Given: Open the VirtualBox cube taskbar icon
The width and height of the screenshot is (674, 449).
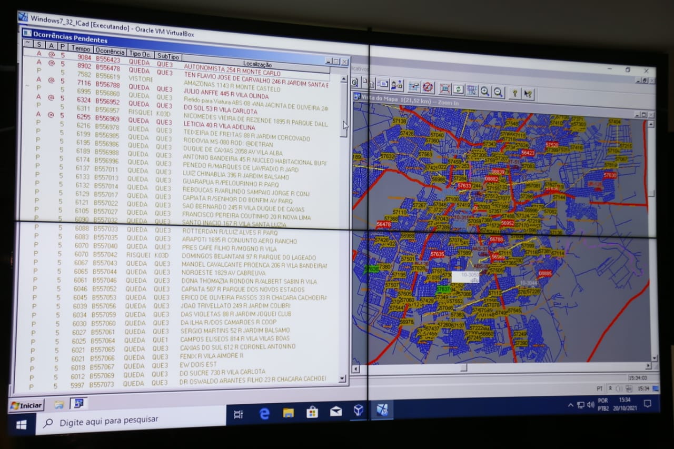Looking at the screenshot, I should [359, 411].
